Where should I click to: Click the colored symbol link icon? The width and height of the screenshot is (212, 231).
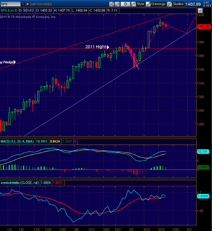27,4
